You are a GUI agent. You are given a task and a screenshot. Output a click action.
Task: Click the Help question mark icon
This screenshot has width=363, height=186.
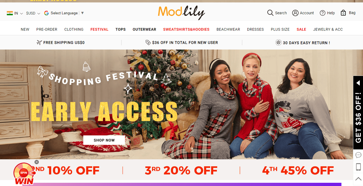click(x=323, y=13)
